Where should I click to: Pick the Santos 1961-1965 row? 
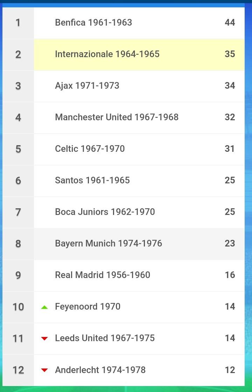(x=124, y=181)
